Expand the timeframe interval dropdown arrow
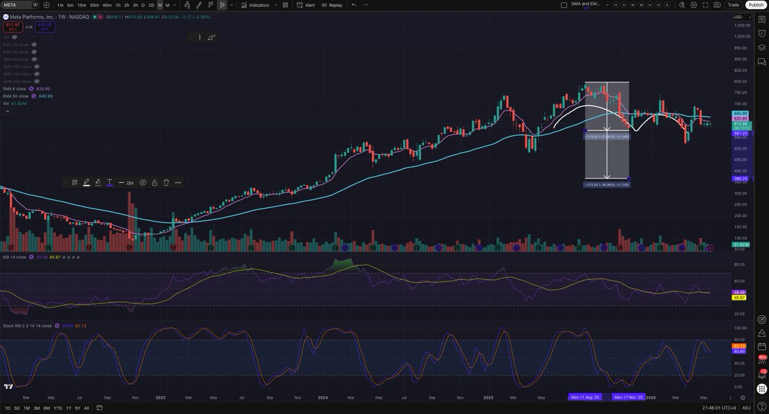 point(174,4)
